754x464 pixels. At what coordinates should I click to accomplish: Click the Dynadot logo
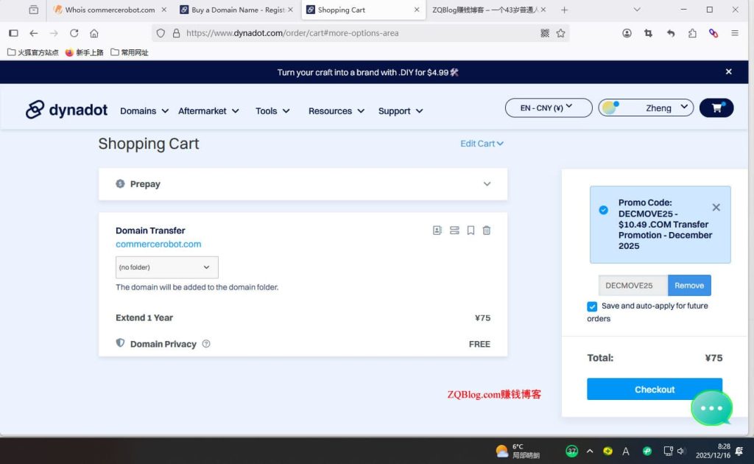click(66, 110)
